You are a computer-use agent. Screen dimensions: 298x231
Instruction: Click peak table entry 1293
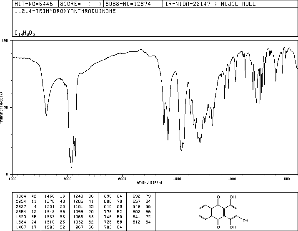click(x=50, y=227)
